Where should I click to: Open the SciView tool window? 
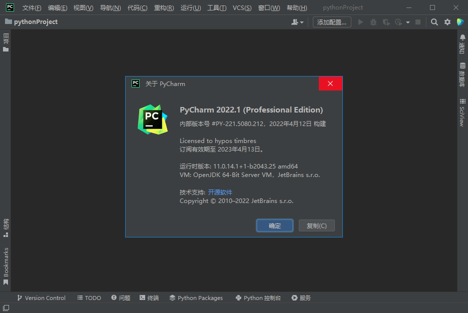[462, 112]
